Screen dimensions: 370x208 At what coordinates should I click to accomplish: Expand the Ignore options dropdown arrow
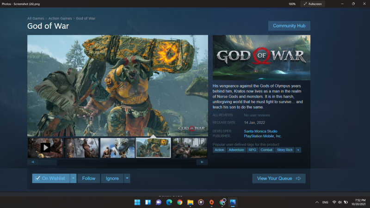point(127,178)
